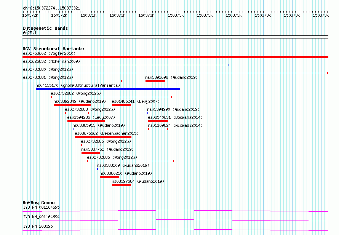Open esv2732886 (Wong2012b) label
The height and width of the screenshot is (235, 339).
pos(112,157)
